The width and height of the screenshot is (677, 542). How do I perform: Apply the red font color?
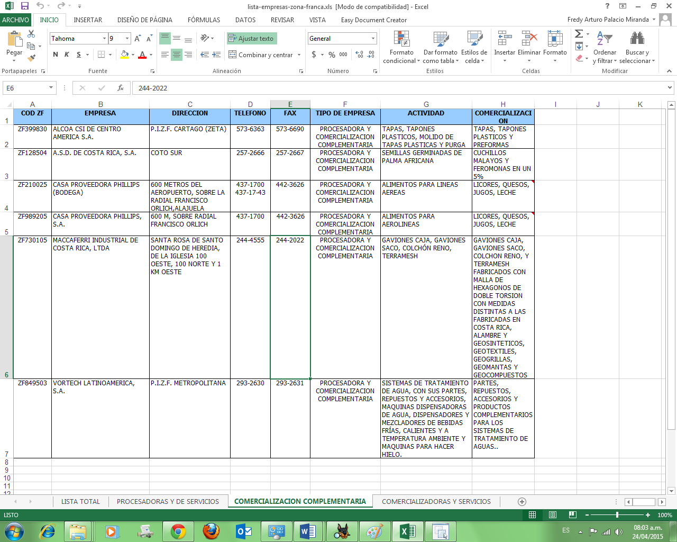[x=142, y=55]
